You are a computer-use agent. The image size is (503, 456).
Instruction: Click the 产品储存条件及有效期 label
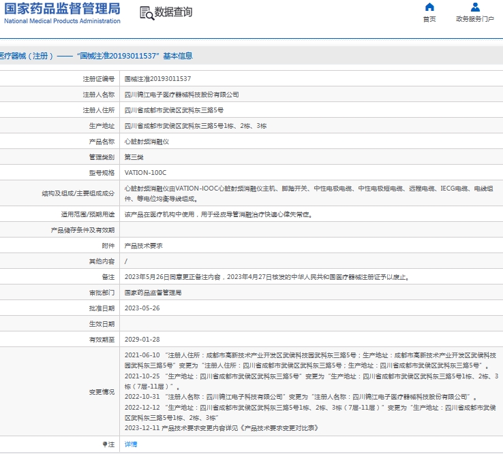tap(82, 230)
